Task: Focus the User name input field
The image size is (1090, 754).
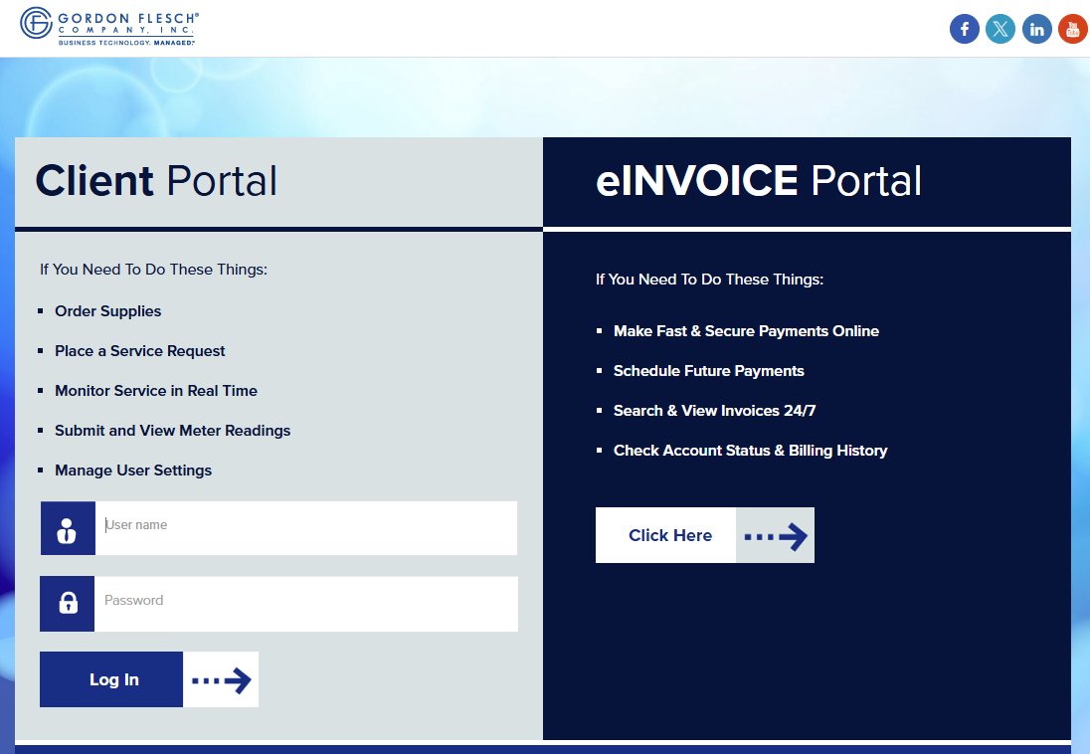Action: 306,528
